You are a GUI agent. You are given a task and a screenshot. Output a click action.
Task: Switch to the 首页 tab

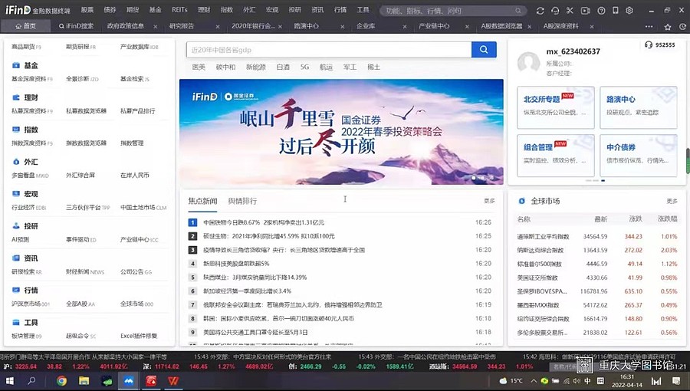tap(25, 26)
